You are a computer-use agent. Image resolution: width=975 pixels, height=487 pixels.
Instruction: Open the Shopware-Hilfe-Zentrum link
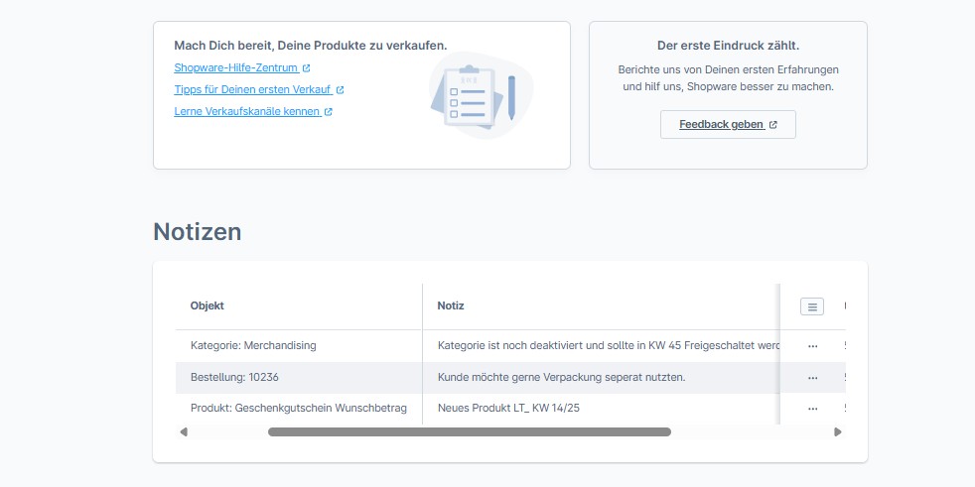click(x=236, y=68)
